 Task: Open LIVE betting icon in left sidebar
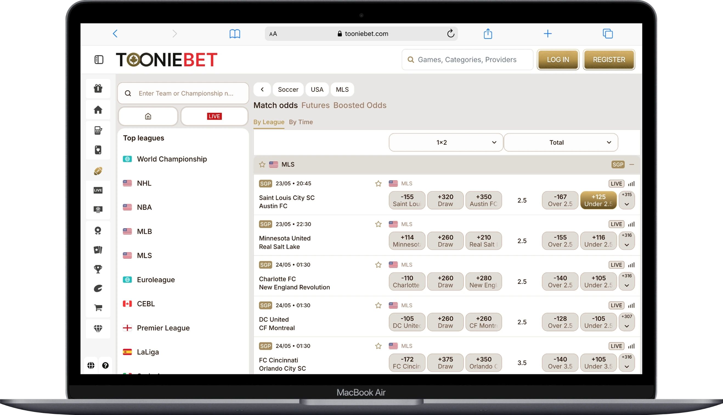pyautogui.click(x=98, y=190)
